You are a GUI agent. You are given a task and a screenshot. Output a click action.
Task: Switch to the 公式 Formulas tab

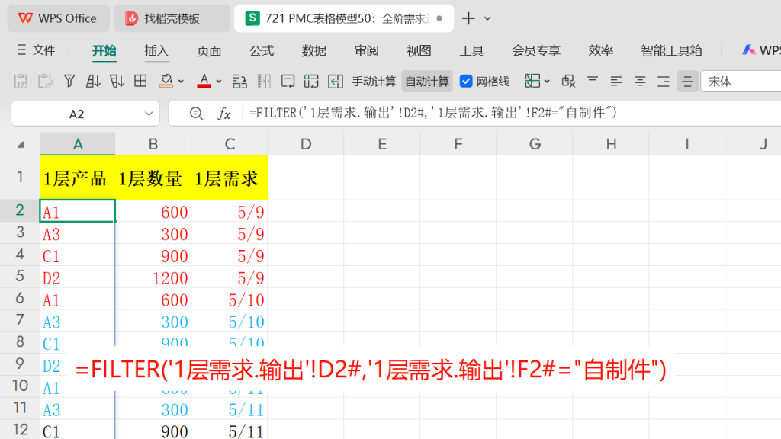tap(262, 51)
